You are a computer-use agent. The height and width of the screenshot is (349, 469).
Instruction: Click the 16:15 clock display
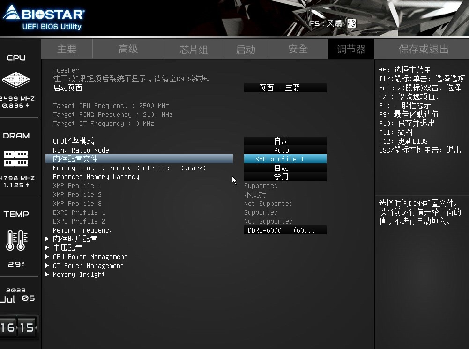tap(18, 327)
